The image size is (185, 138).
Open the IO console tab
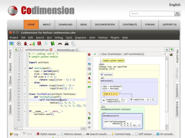tap(165, 134)
